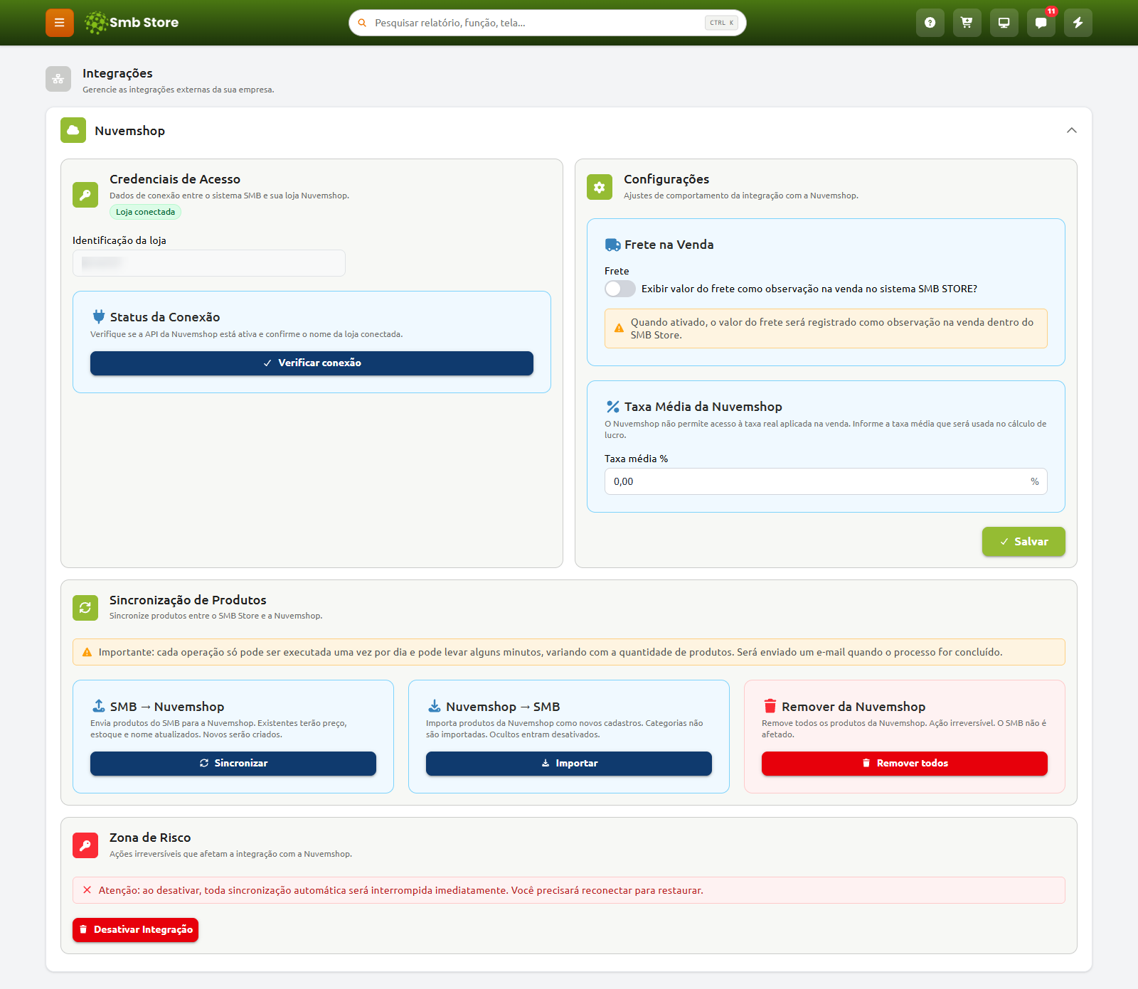The image size is (1138, 989).
Task: Click the red Remover todos button
Action: 905,763
